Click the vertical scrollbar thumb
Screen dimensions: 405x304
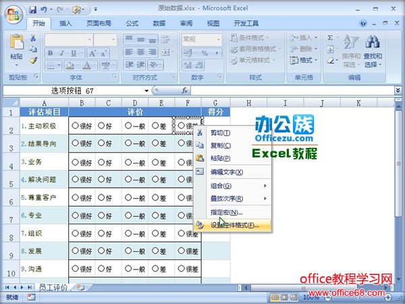[x=398, y=163]
